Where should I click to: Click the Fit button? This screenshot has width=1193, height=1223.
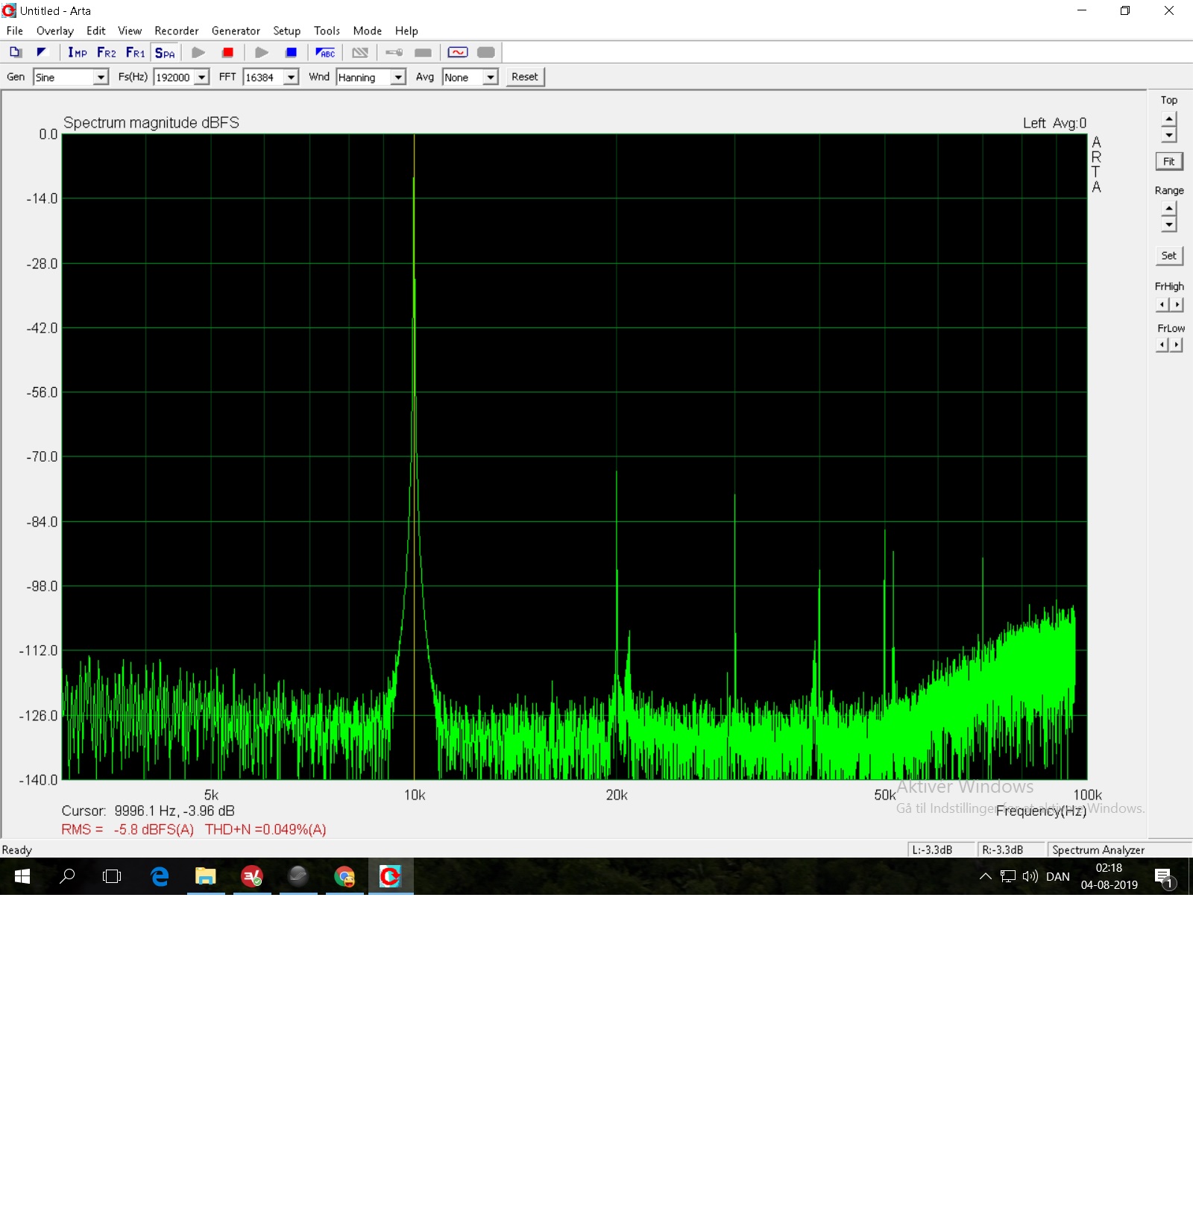[x=1169, y=161]
